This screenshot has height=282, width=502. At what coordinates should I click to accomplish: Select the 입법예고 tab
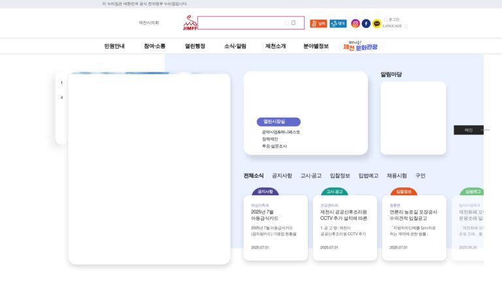tap(368, 176)
